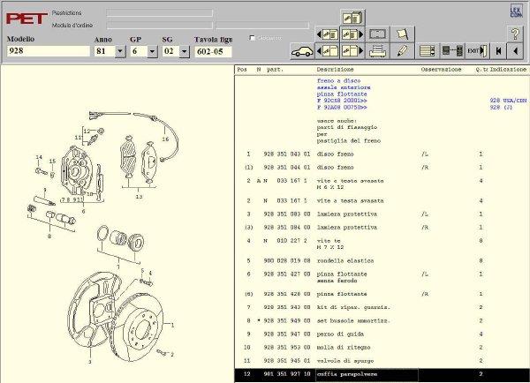Click the EXIT door button
The height and width of the screenshot is (383, 530).
477,51
